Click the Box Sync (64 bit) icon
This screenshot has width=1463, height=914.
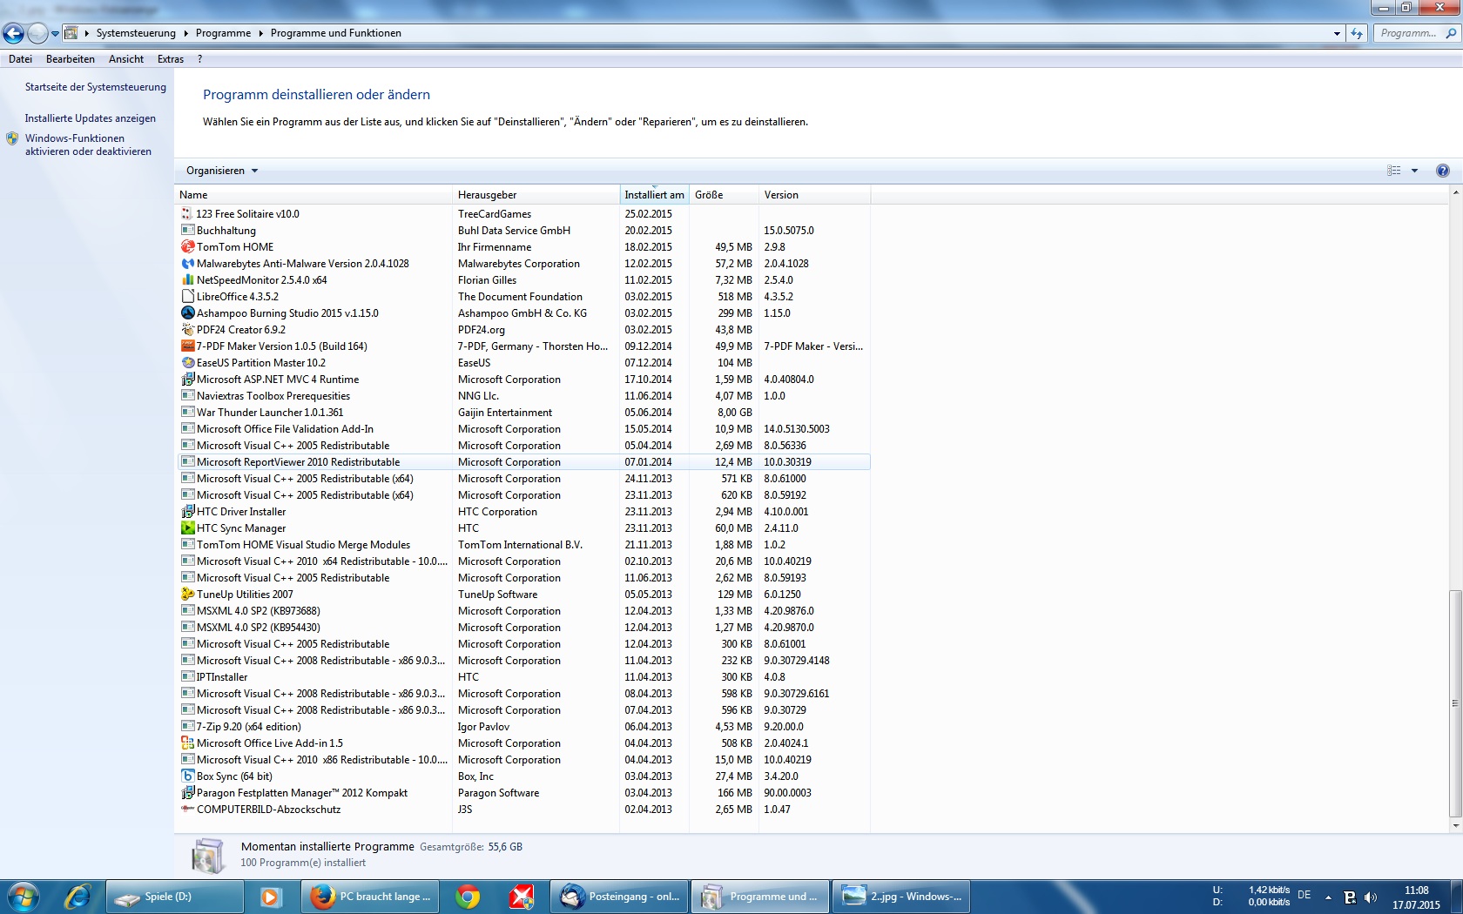click(187, 776)
